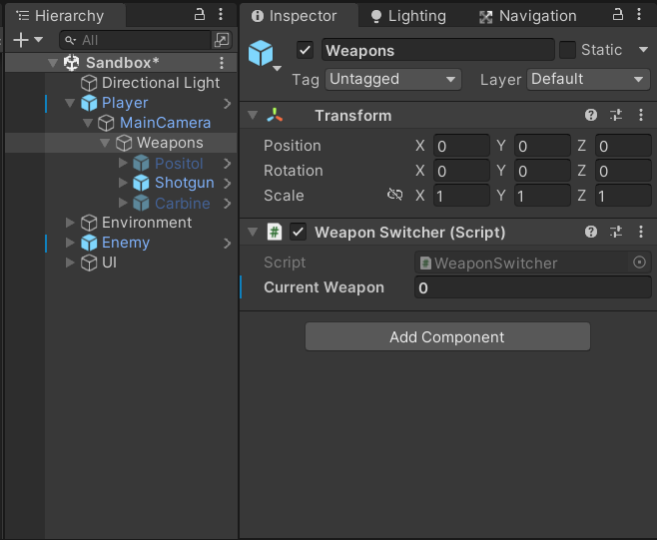Click the Position X field
Image resolution: width=657 pixels, height=540 pixels.
coord(461,146)
